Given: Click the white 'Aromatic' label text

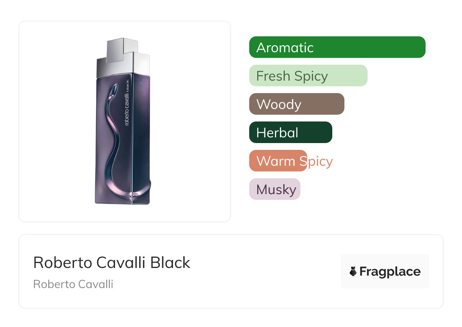Looking at the screenshot, I should pos(285,48).
